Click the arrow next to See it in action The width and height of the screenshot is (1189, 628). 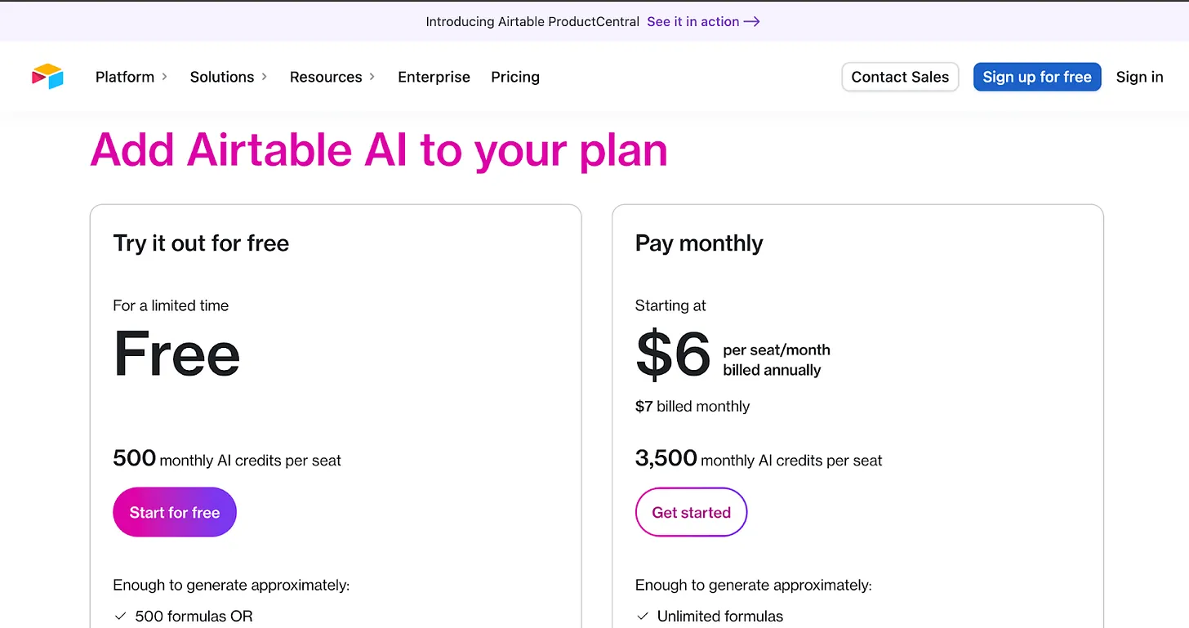click(752, 22)
